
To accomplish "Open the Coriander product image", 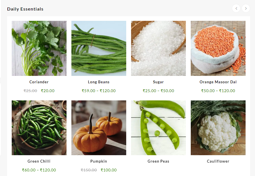I will (39, 48).
